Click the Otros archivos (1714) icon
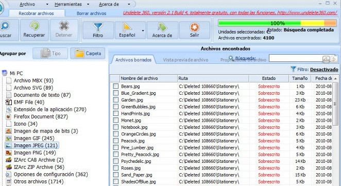 click(x=9, y=181)
